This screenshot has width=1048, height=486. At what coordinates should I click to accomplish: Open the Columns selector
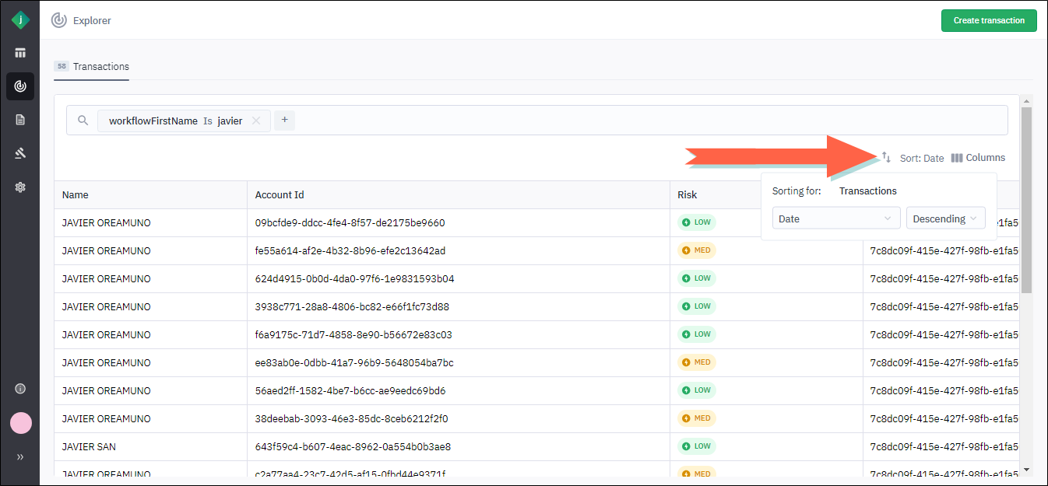tap(978, 158)
